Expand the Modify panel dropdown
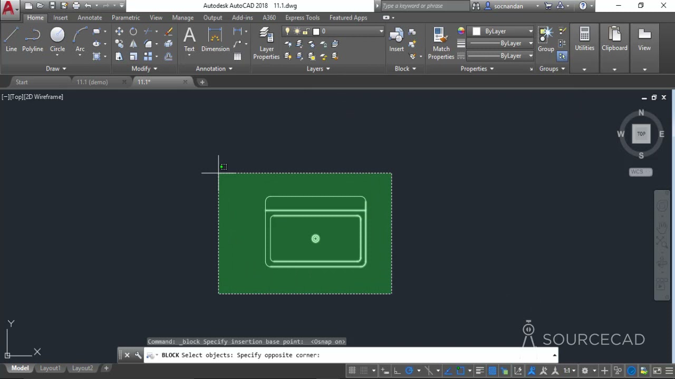Image resolution: width=675 pixels, height=379 pixels. coord(144,68)
